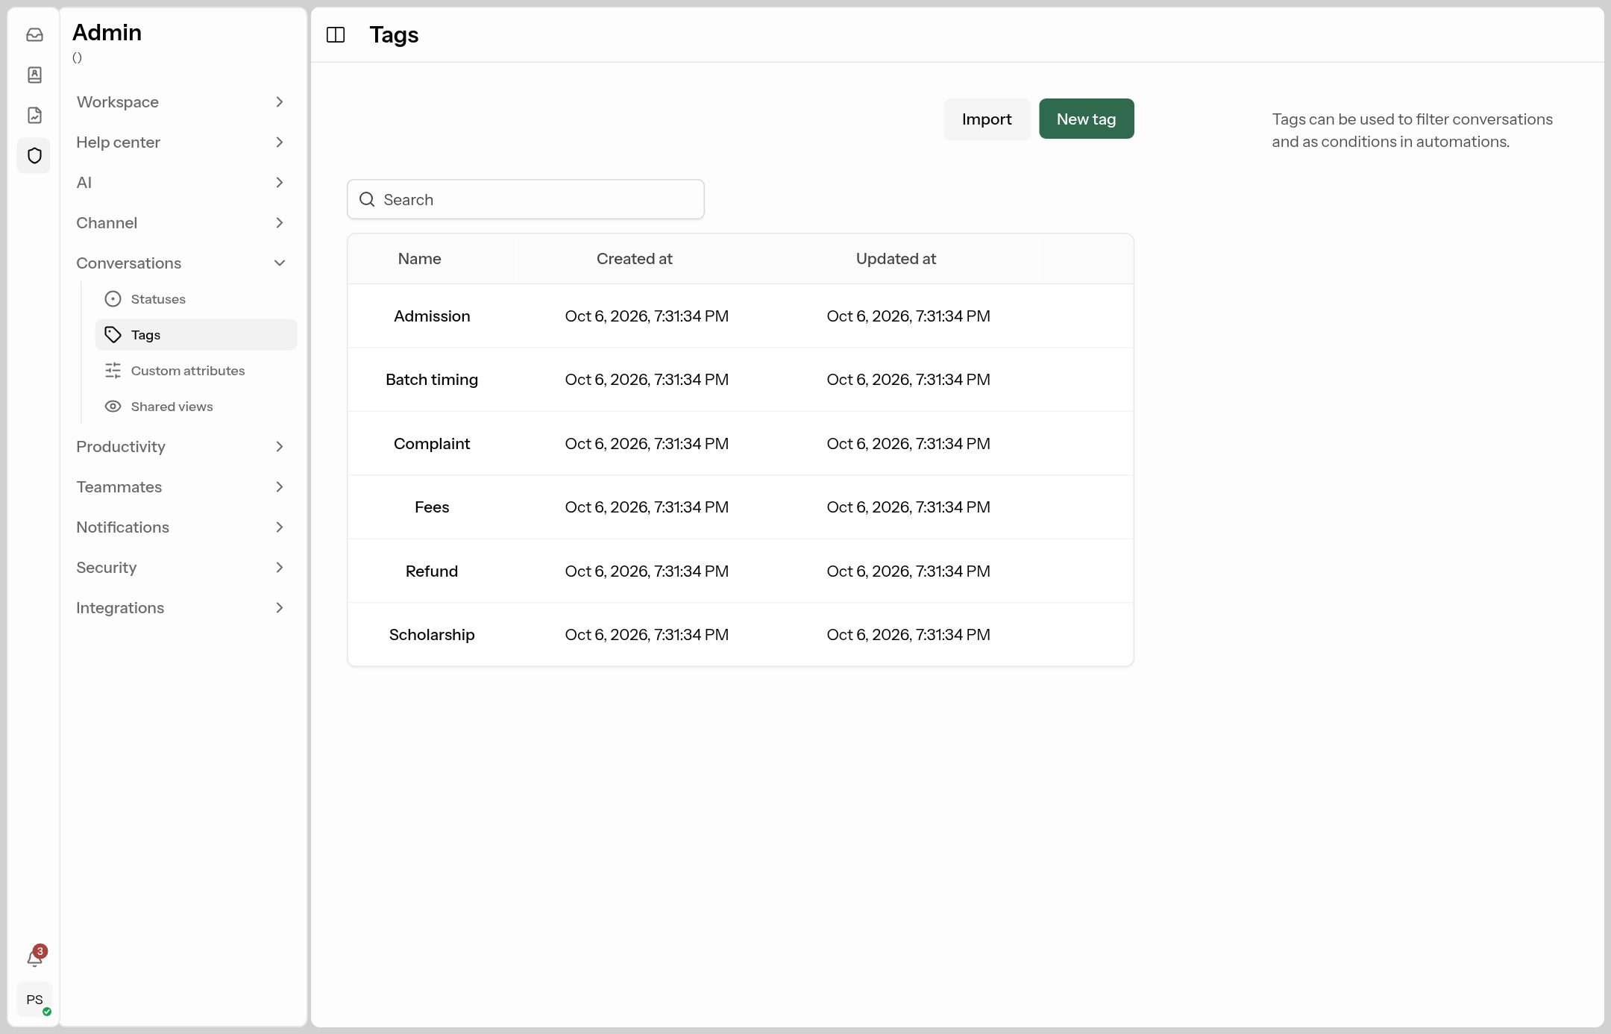Select the Fees tag row
The image size is (1611, 1034).
741,507
